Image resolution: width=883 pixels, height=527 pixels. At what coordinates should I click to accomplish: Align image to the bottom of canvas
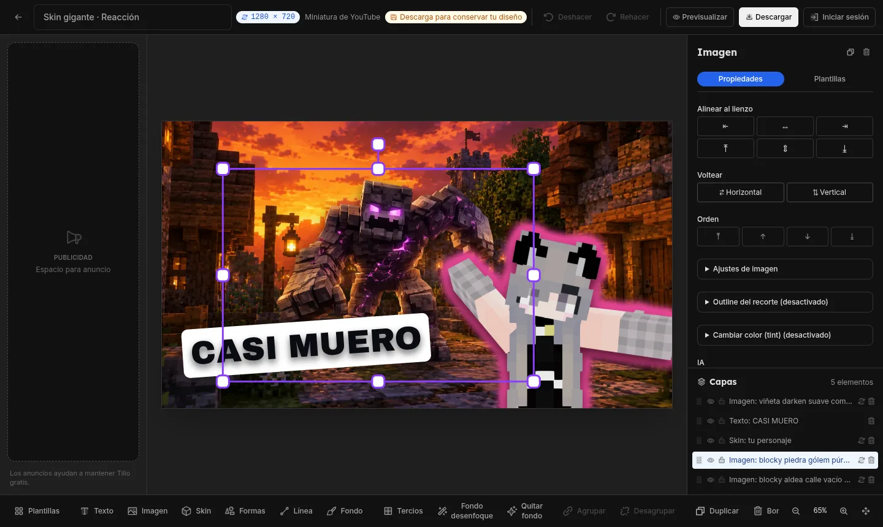coord(844,148)
